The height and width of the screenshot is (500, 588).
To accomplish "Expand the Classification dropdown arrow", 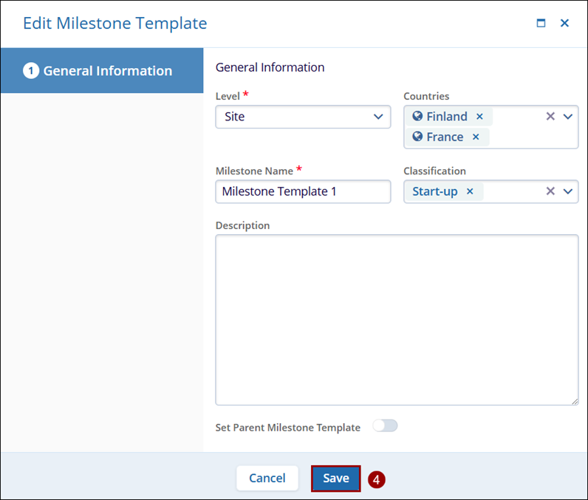I will (568, 192).
